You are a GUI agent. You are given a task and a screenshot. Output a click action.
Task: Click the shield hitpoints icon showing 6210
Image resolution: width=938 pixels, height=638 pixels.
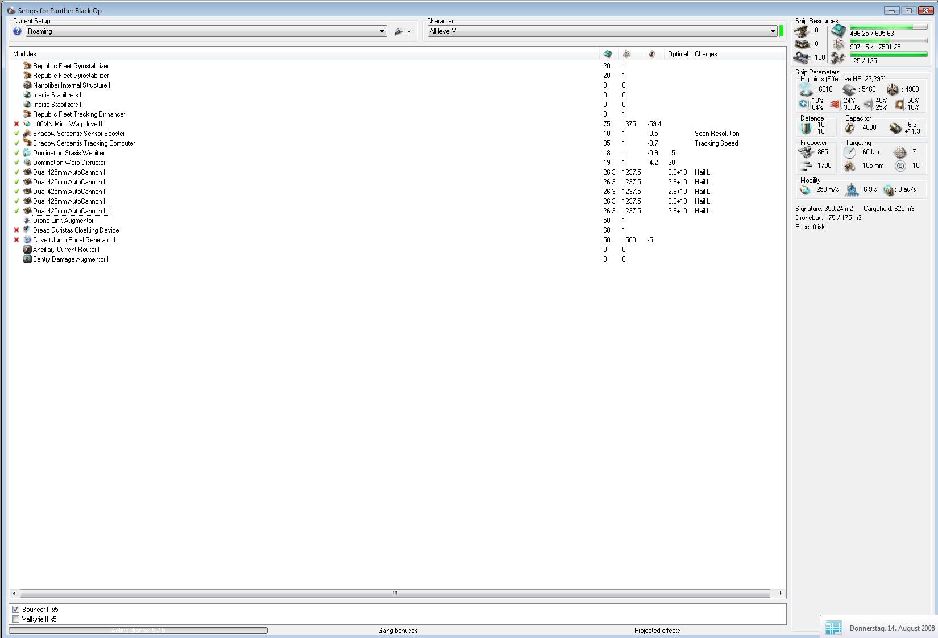tap(806, 90)
